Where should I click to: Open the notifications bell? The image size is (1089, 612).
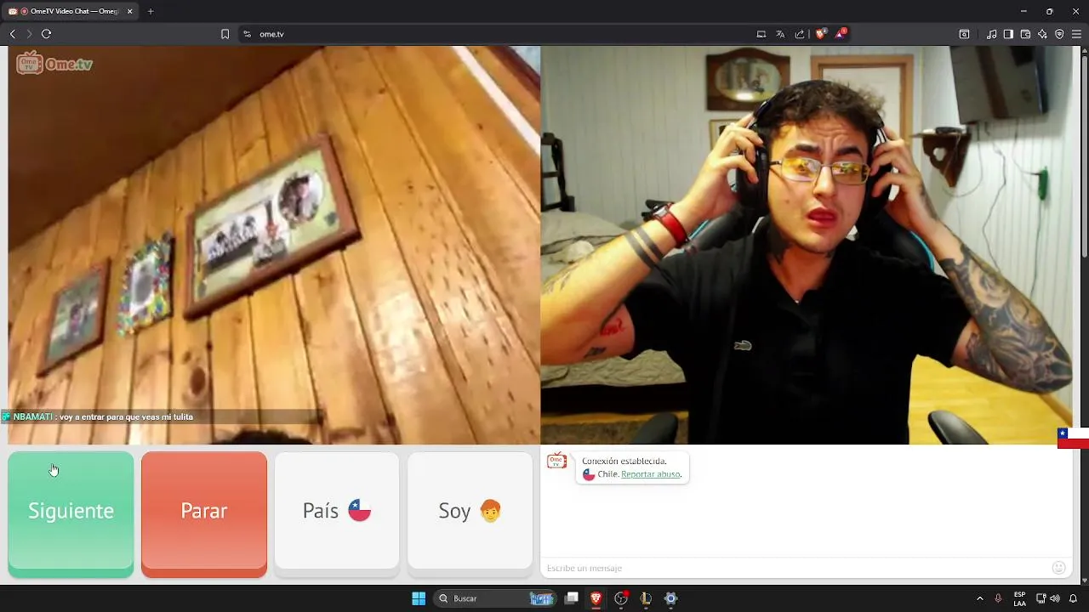(x=1074, y=598)
